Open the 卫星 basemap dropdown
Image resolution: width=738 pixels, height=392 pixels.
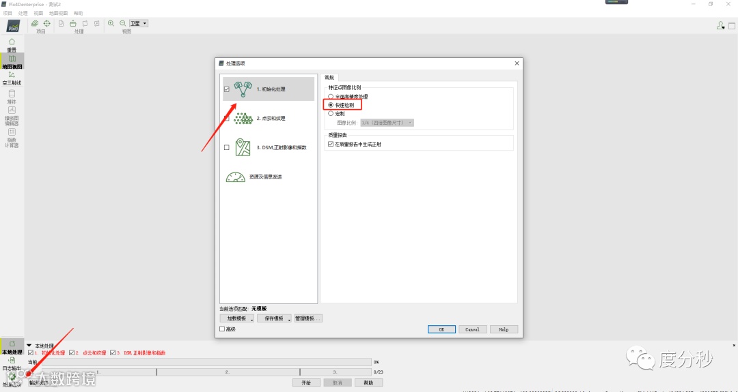139,23
